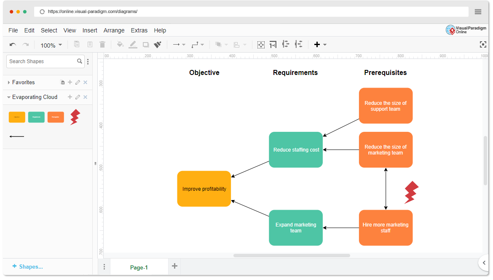Click the Shapes... link at bottom left
The image size is (493, 280).
point(28,267)
